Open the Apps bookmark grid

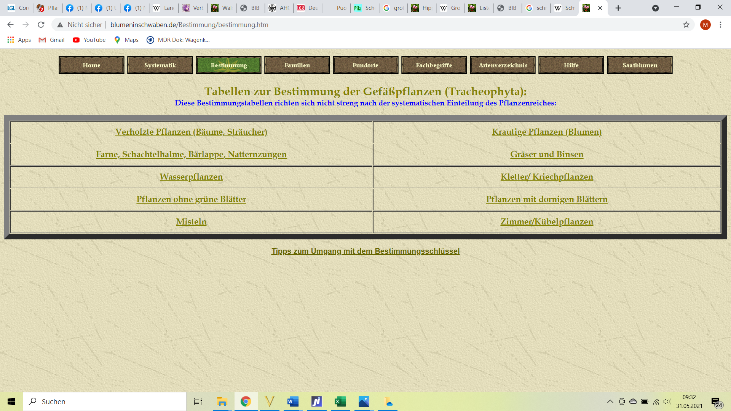[x=19, y=40]
